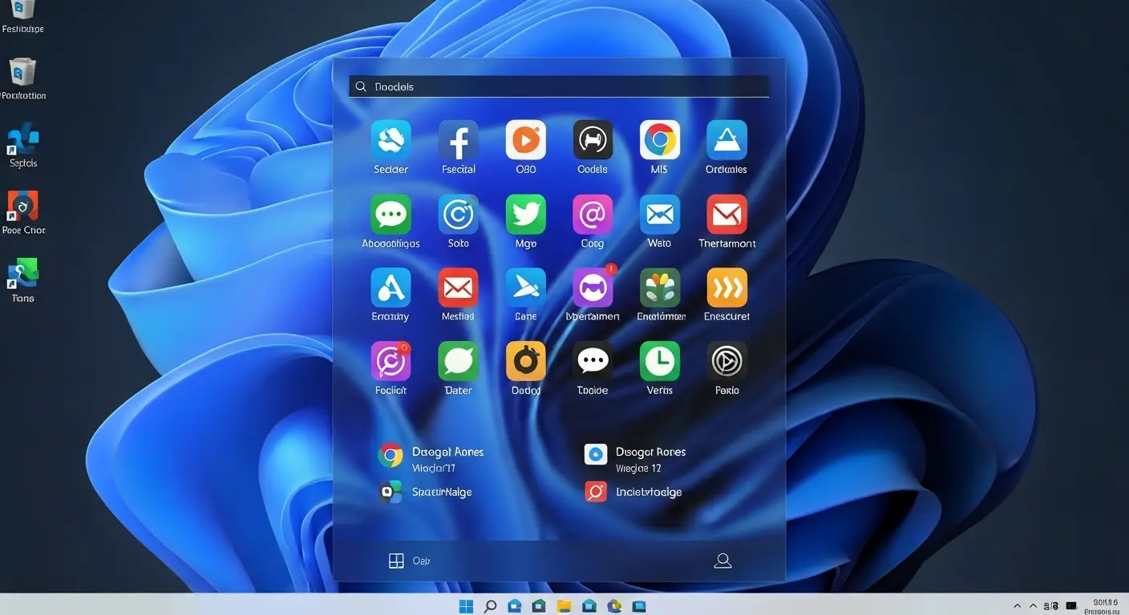Click the grid button at the launcher bottom
Screen dimensions: 1129x615
[x=396, y=561]
